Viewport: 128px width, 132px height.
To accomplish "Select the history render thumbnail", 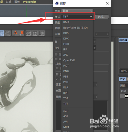I will click(126, 96).
